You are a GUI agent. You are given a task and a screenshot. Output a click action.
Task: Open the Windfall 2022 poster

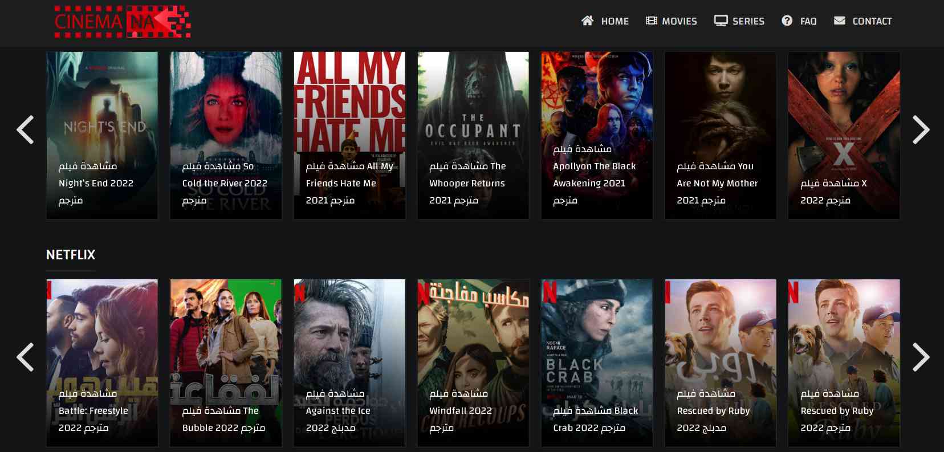point(473,363)
